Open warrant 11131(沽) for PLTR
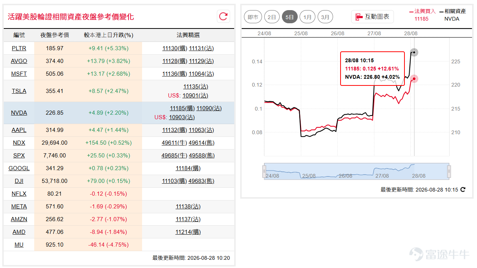The height and width of the screenshot is (268, 477). click(201, 48)
